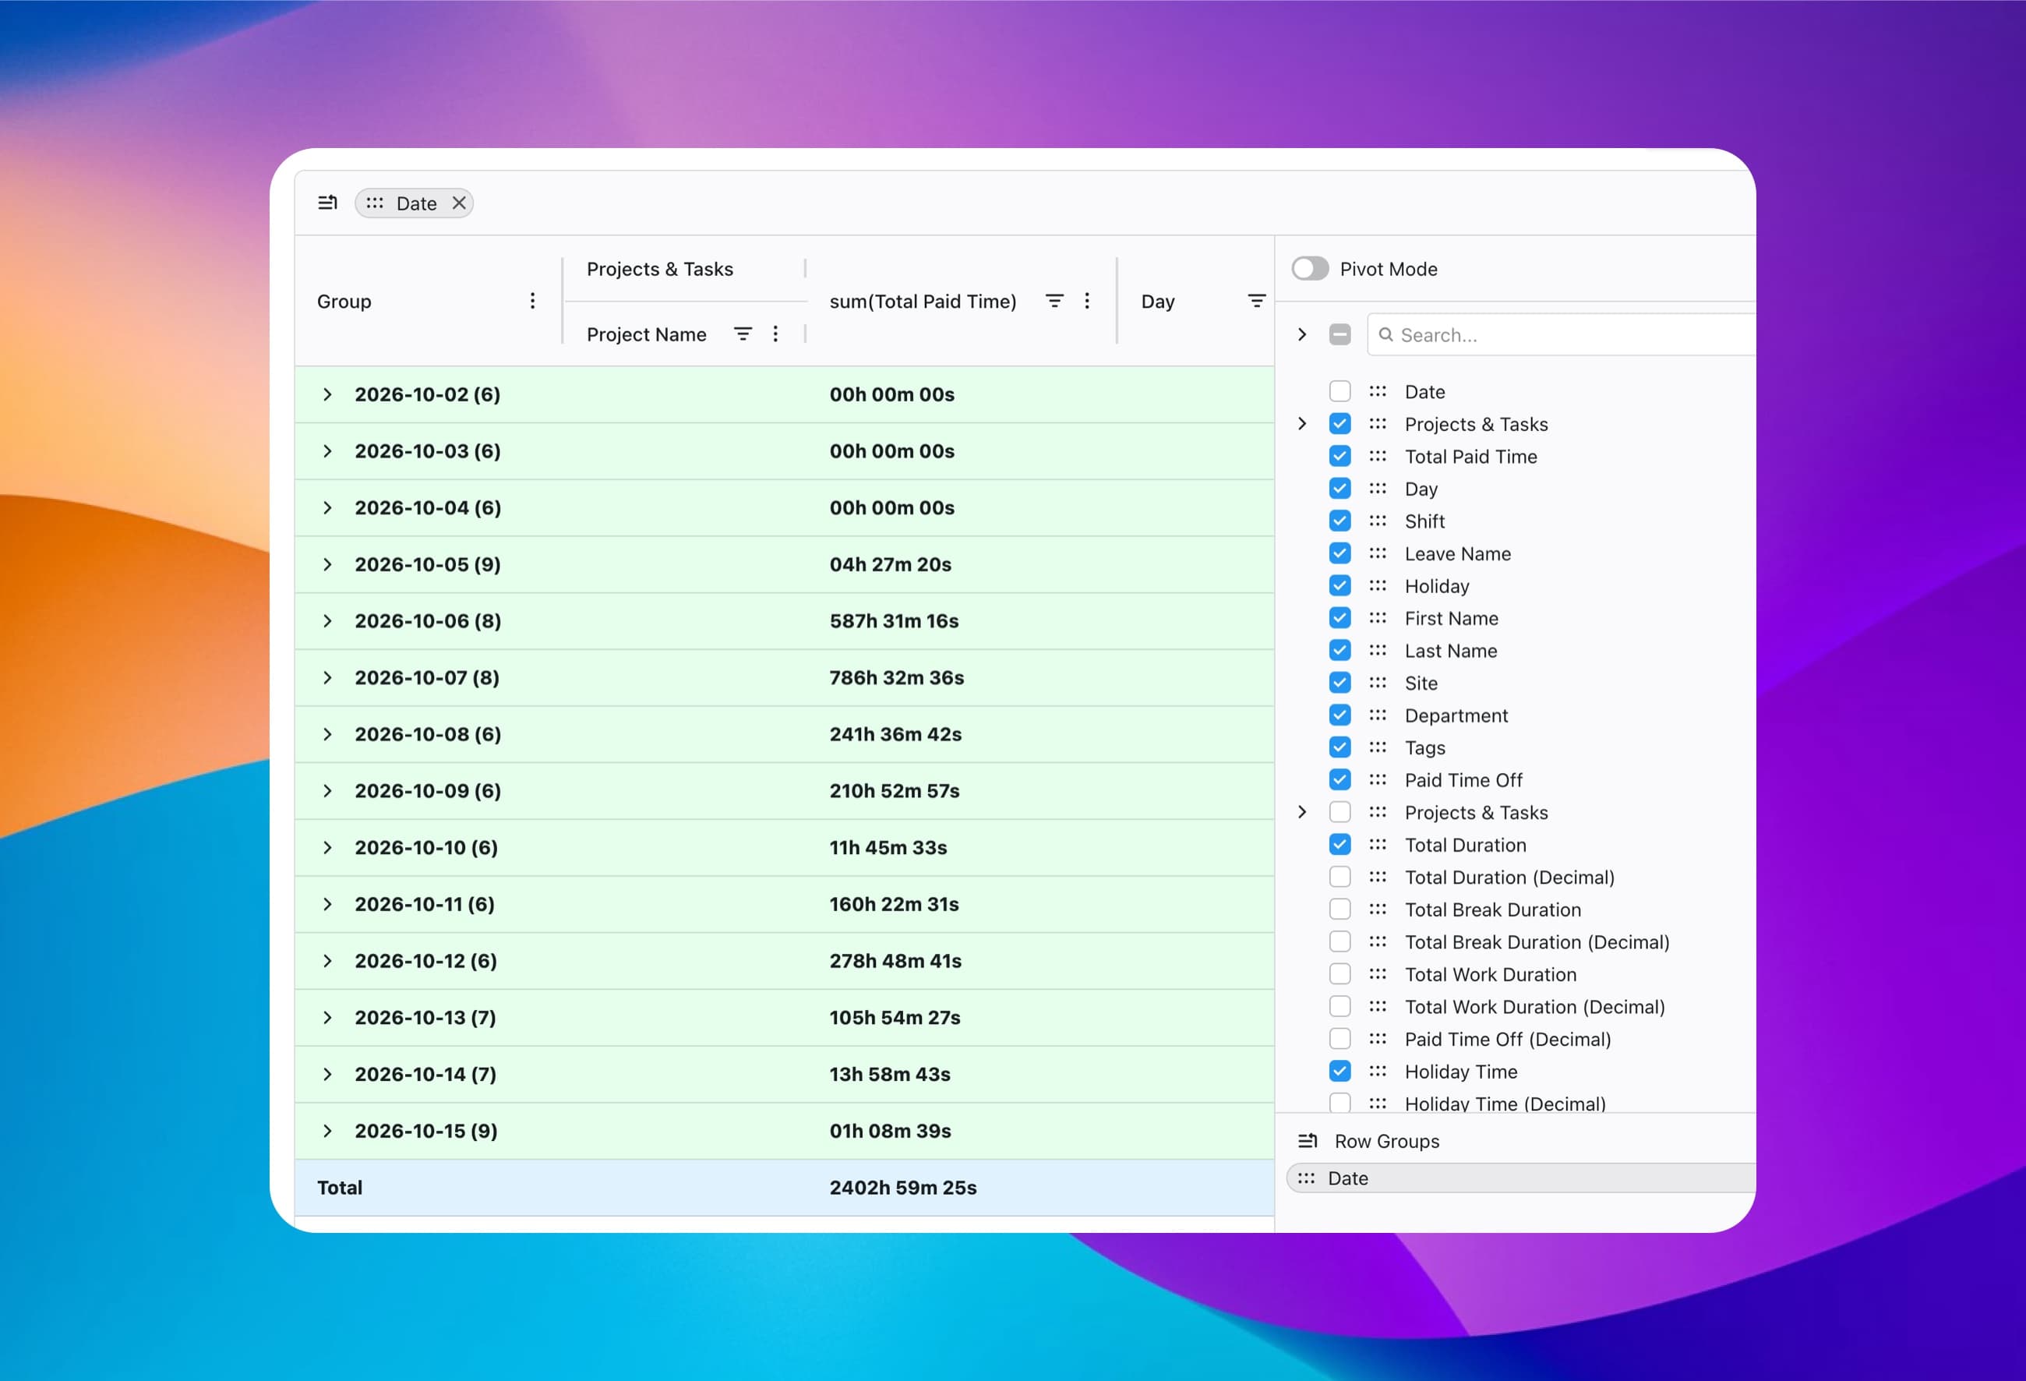The width and height of the screenshot is (2026, 1381).
Task: Click the 2026-10-12 (6) group label
Action: [426, 961]
